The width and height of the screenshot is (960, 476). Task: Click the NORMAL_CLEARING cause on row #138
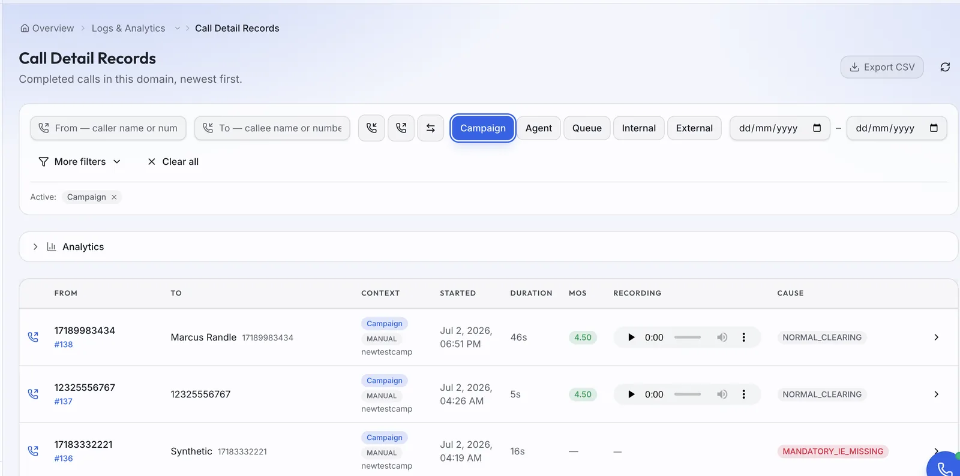click(822, 338)
